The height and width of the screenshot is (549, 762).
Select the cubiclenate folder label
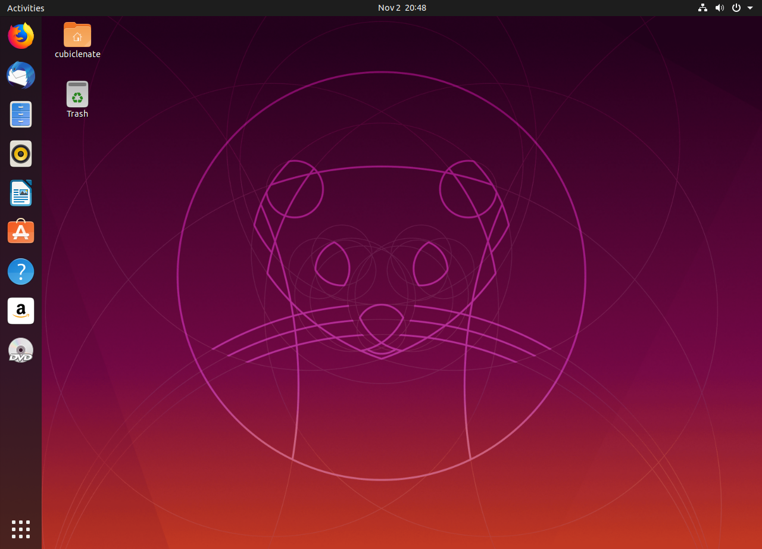(x=77, y=54)
